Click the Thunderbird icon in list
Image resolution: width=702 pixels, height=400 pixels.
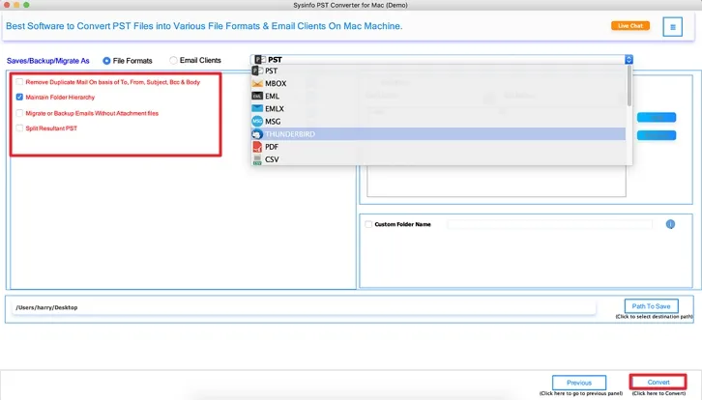pyautogui.click(x=257, y=133)
